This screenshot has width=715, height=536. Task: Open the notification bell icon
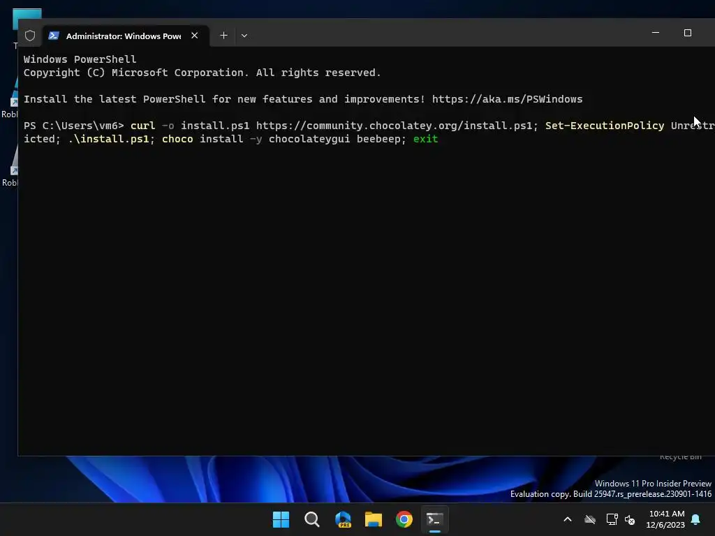tap(696, 519)
